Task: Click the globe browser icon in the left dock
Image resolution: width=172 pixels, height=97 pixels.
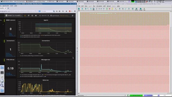Action: (2, 81)
